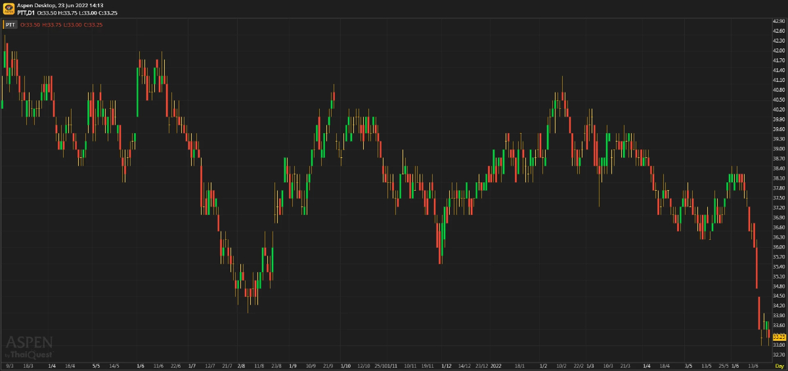Click the 3/5 date on the time axis

[689, 365]
